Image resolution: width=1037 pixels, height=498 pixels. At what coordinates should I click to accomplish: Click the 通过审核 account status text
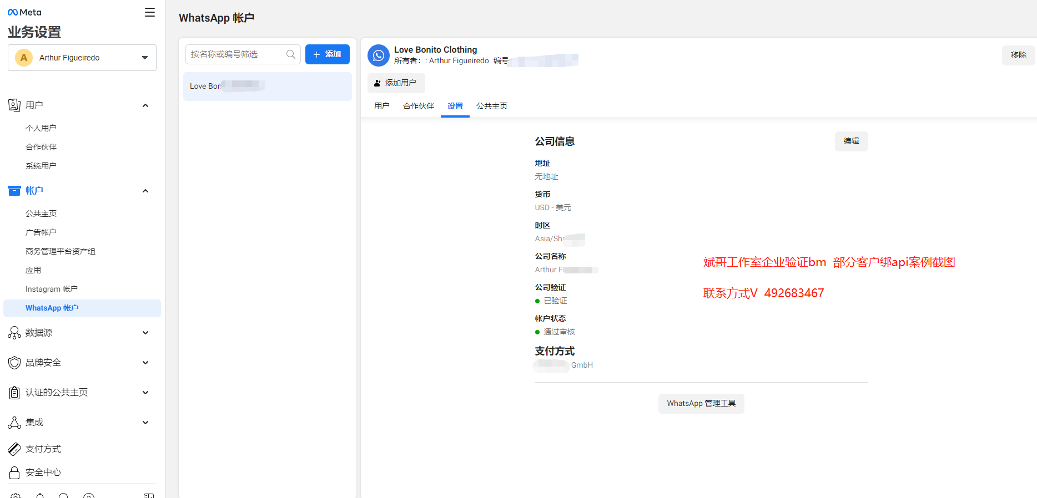pos(560,332)
